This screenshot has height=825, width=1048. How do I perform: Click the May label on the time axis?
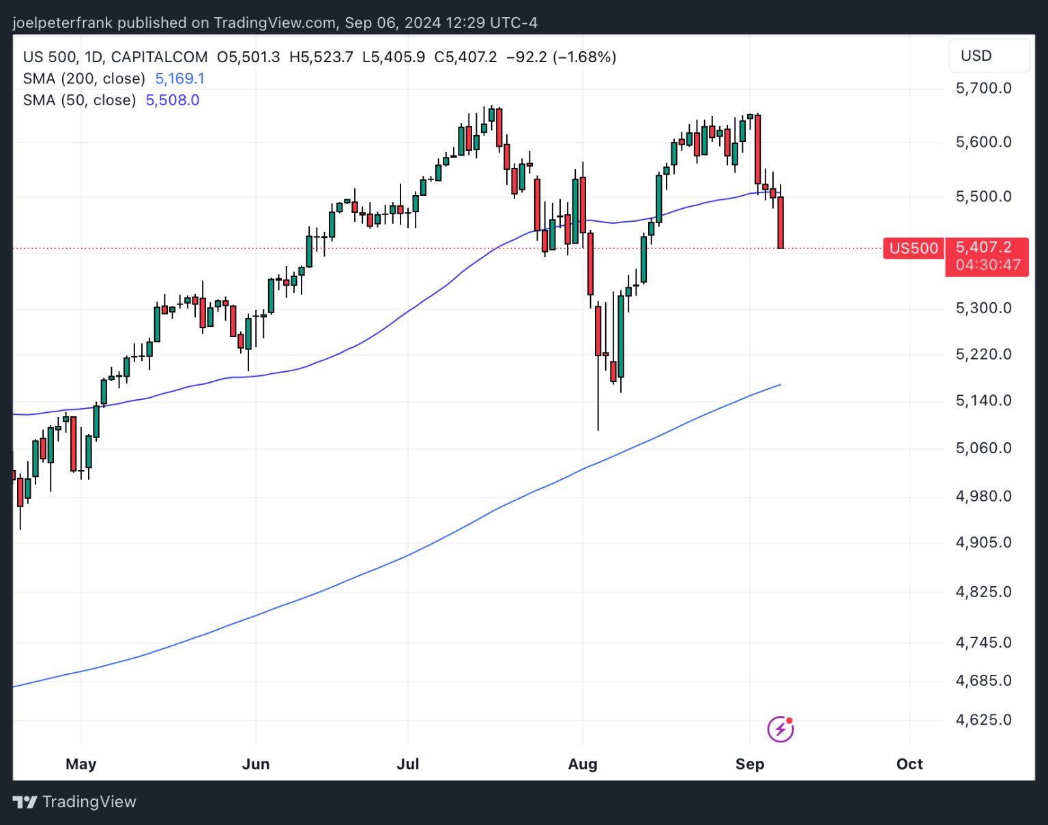(x=81, y=764)
